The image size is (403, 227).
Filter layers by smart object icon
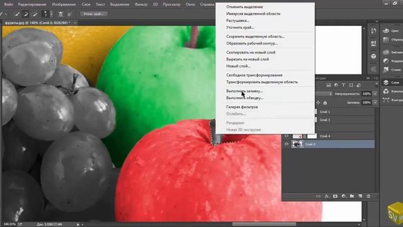[x=358, y=85]
